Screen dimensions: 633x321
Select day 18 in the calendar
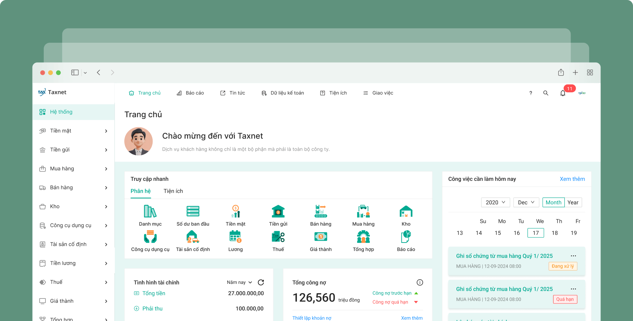[x=555, y=233]
